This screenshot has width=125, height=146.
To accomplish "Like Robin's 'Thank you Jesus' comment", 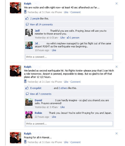I will pos(54,117).
